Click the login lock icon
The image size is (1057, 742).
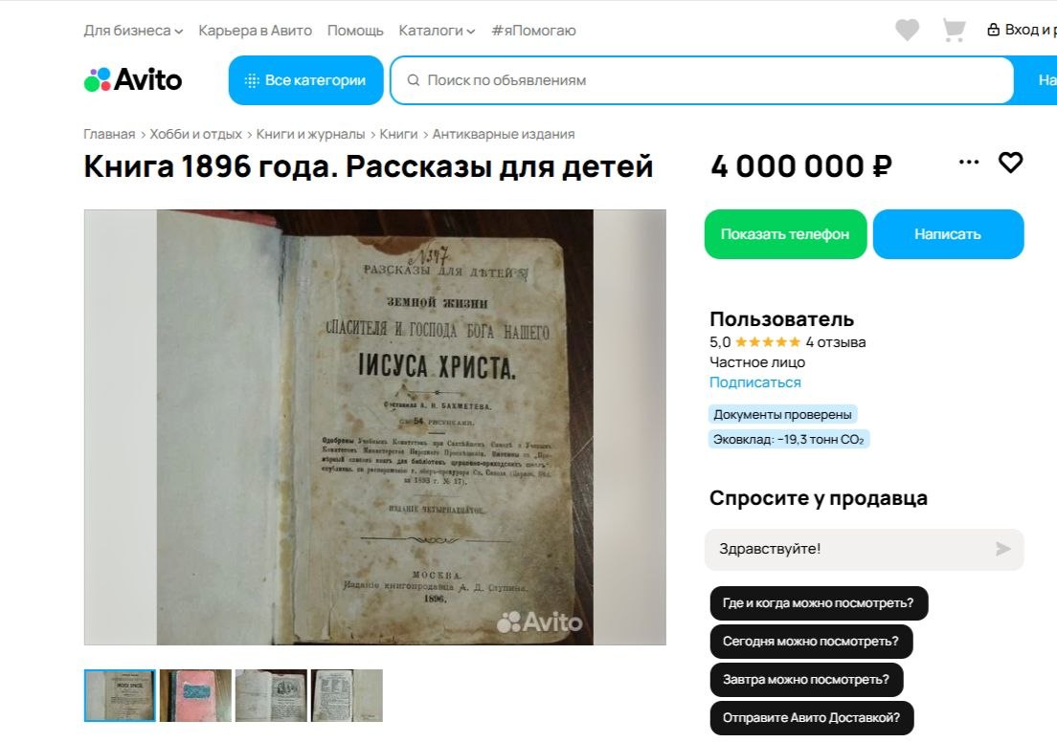click(993, 30)
